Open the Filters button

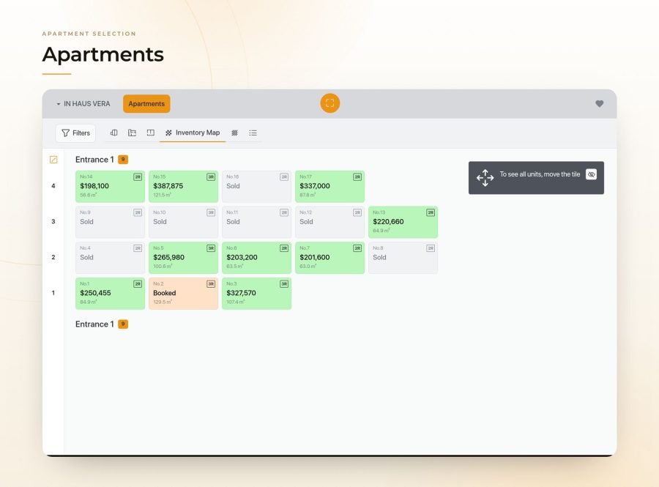pos(75,133)
